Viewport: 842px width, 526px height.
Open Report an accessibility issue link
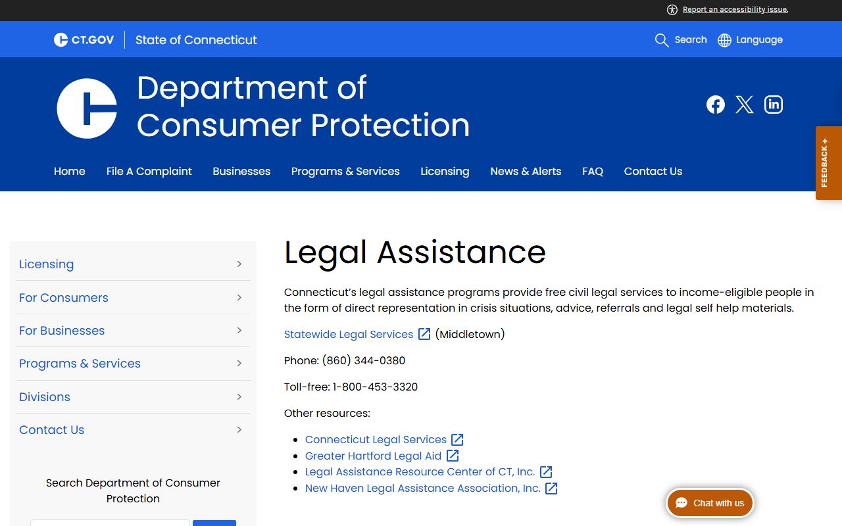click(x=735, y=9)
